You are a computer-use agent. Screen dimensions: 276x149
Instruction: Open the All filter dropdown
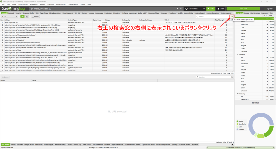(x=9, y=16)
